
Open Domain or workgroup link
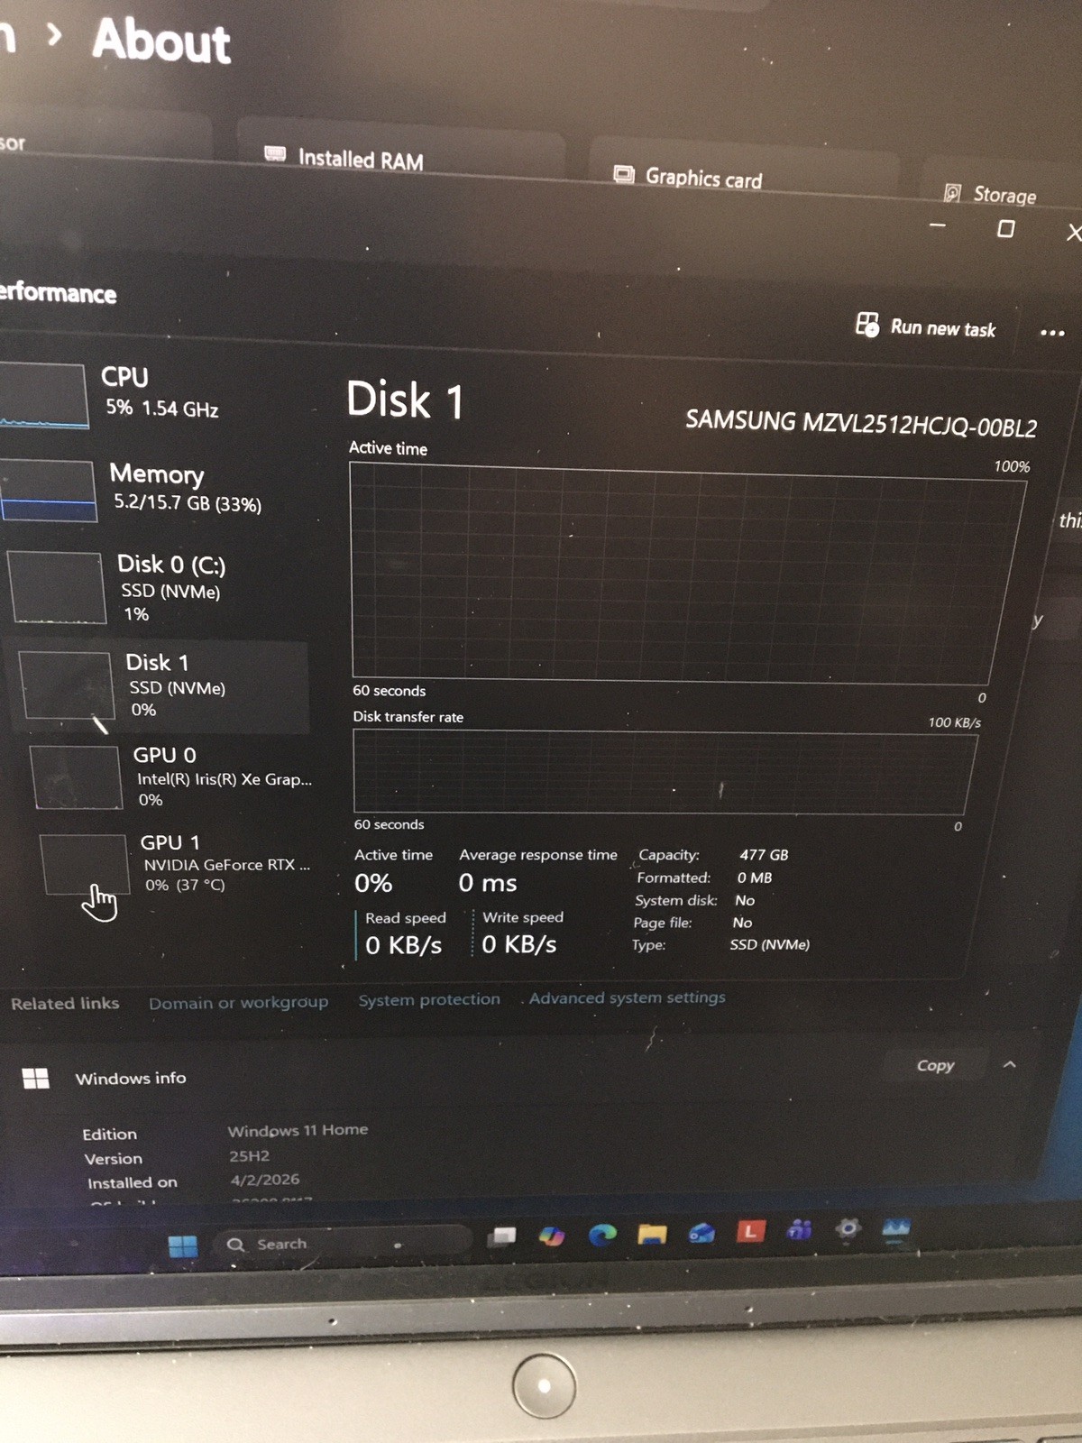point(238,1003)
